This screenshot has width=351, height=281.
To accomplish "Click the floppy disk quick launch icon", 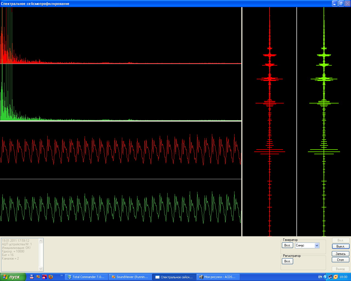I will (32, 277).
